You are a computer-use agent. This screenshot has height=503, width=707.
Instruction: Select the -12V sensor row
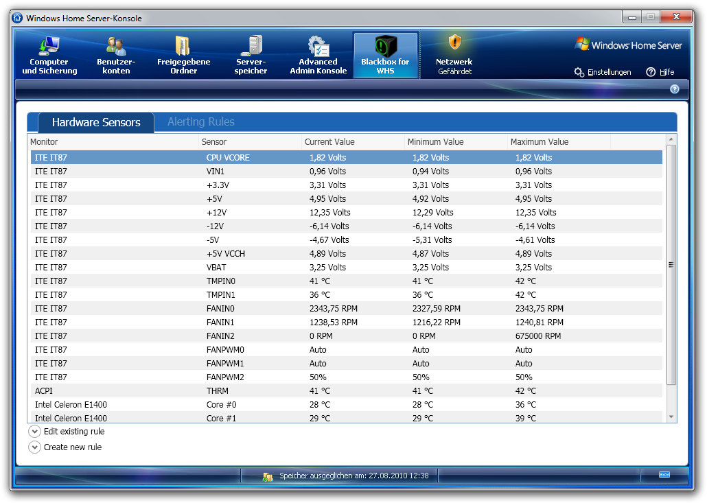[346, 226]
